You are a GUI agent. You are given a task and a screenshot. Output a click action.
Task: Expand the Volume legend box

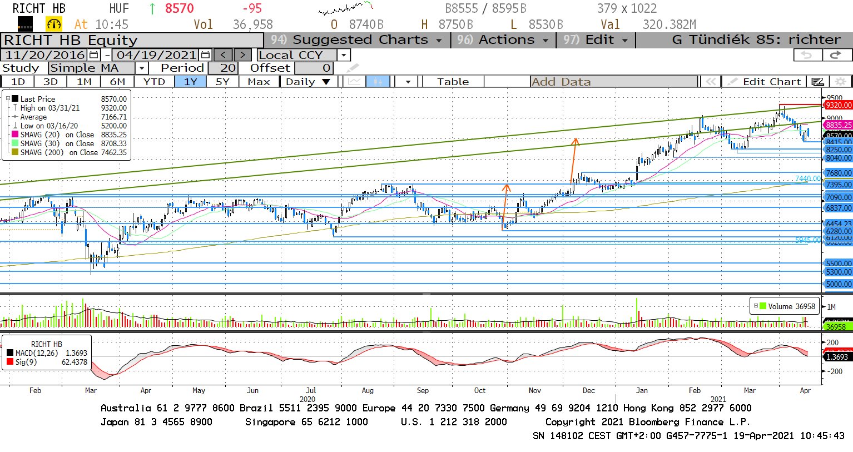(756, 306)
